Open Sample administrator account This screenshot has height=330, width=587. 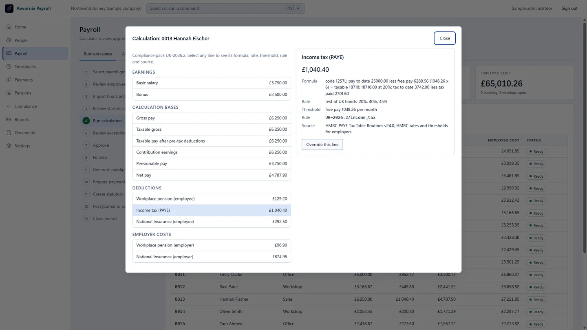click(x=532, y=8)
